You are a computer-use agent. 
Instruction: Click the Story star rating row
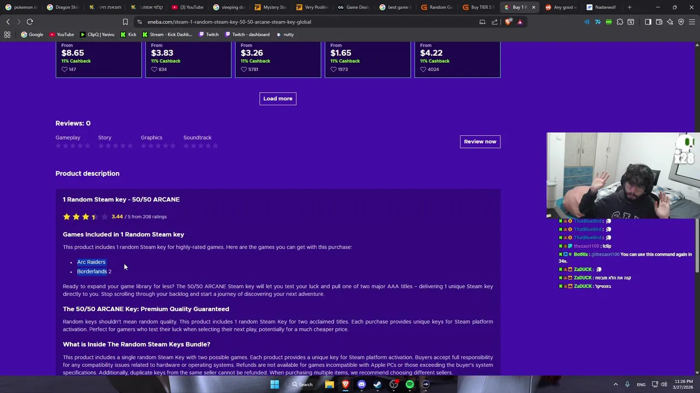115,146
